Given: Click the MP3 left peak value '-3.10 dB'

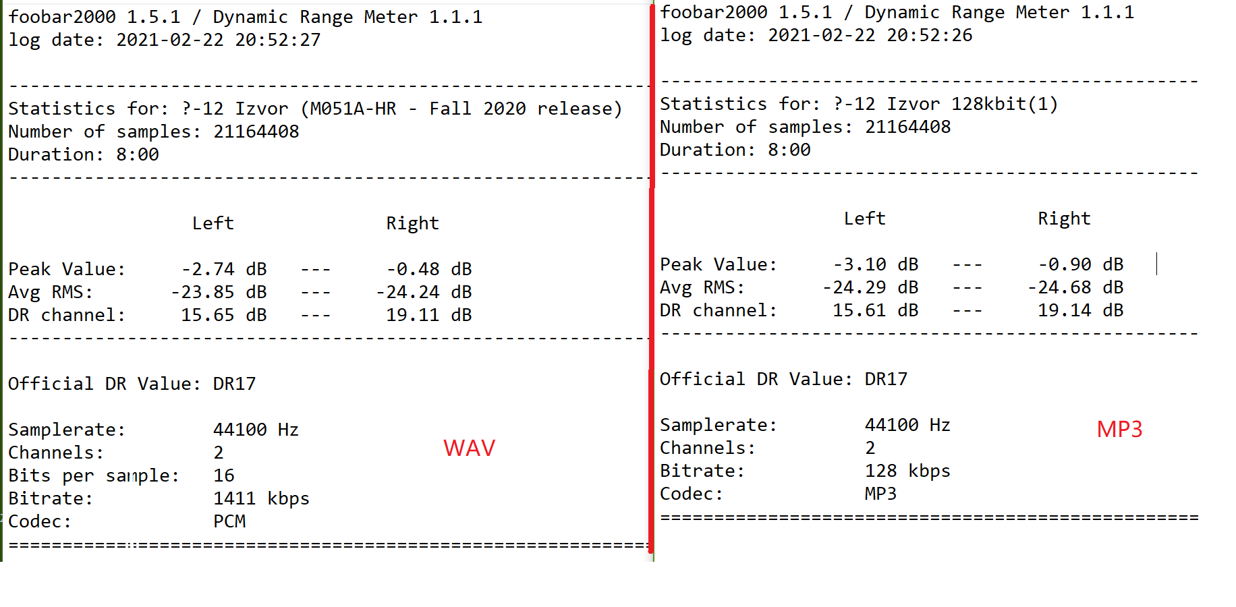Looking at the screenshot, I should tap(876, 264).
